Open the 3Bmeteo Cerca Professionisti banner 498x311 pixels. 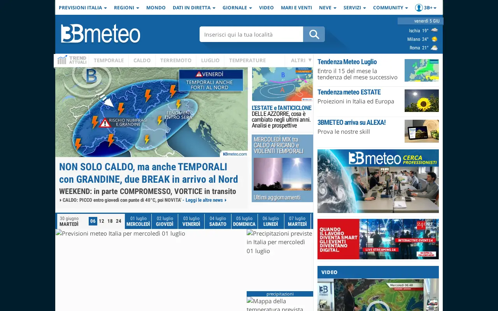coord(378,181)
